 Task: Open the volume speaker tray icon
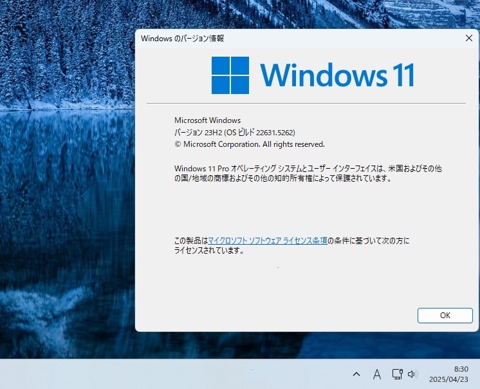(x=412, y=374)
